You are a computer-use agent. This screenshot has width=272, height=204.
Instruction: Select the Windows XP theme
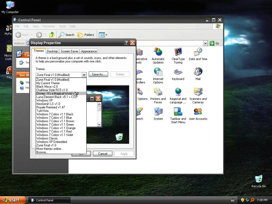[61, 100]
